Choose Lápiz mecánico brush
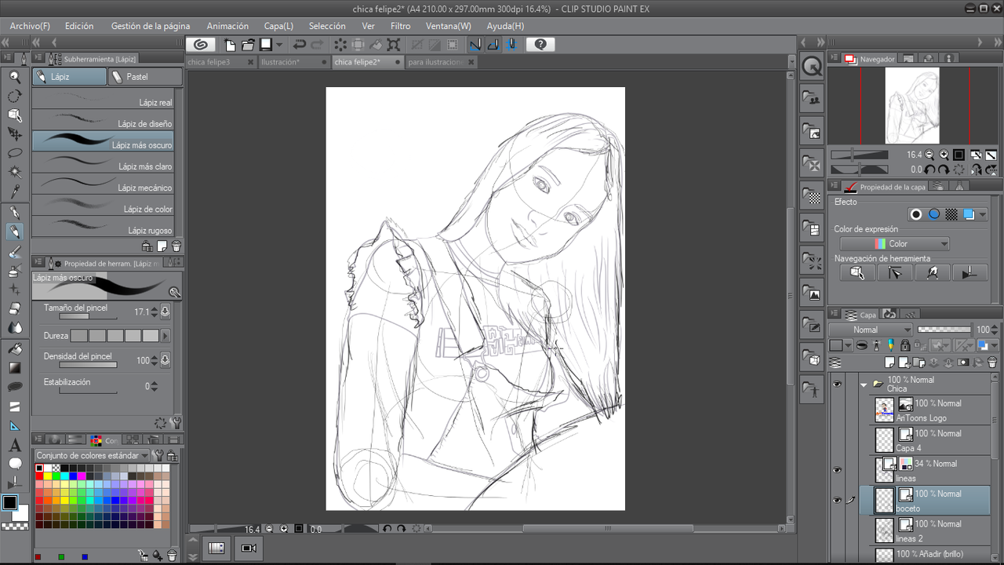Screen dimensions: 1004x565 (x=103, y=184)
